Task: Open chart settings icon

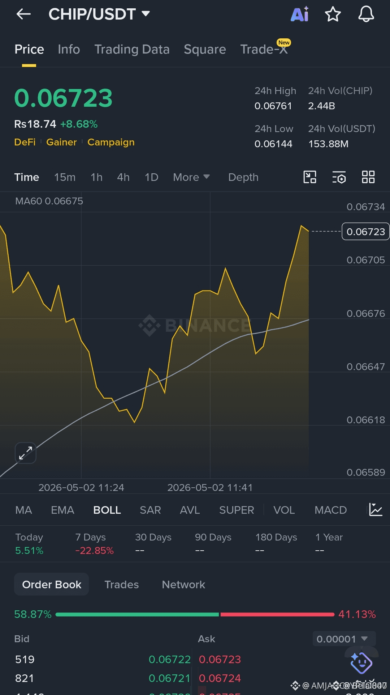Action: [x=339, y=177]
